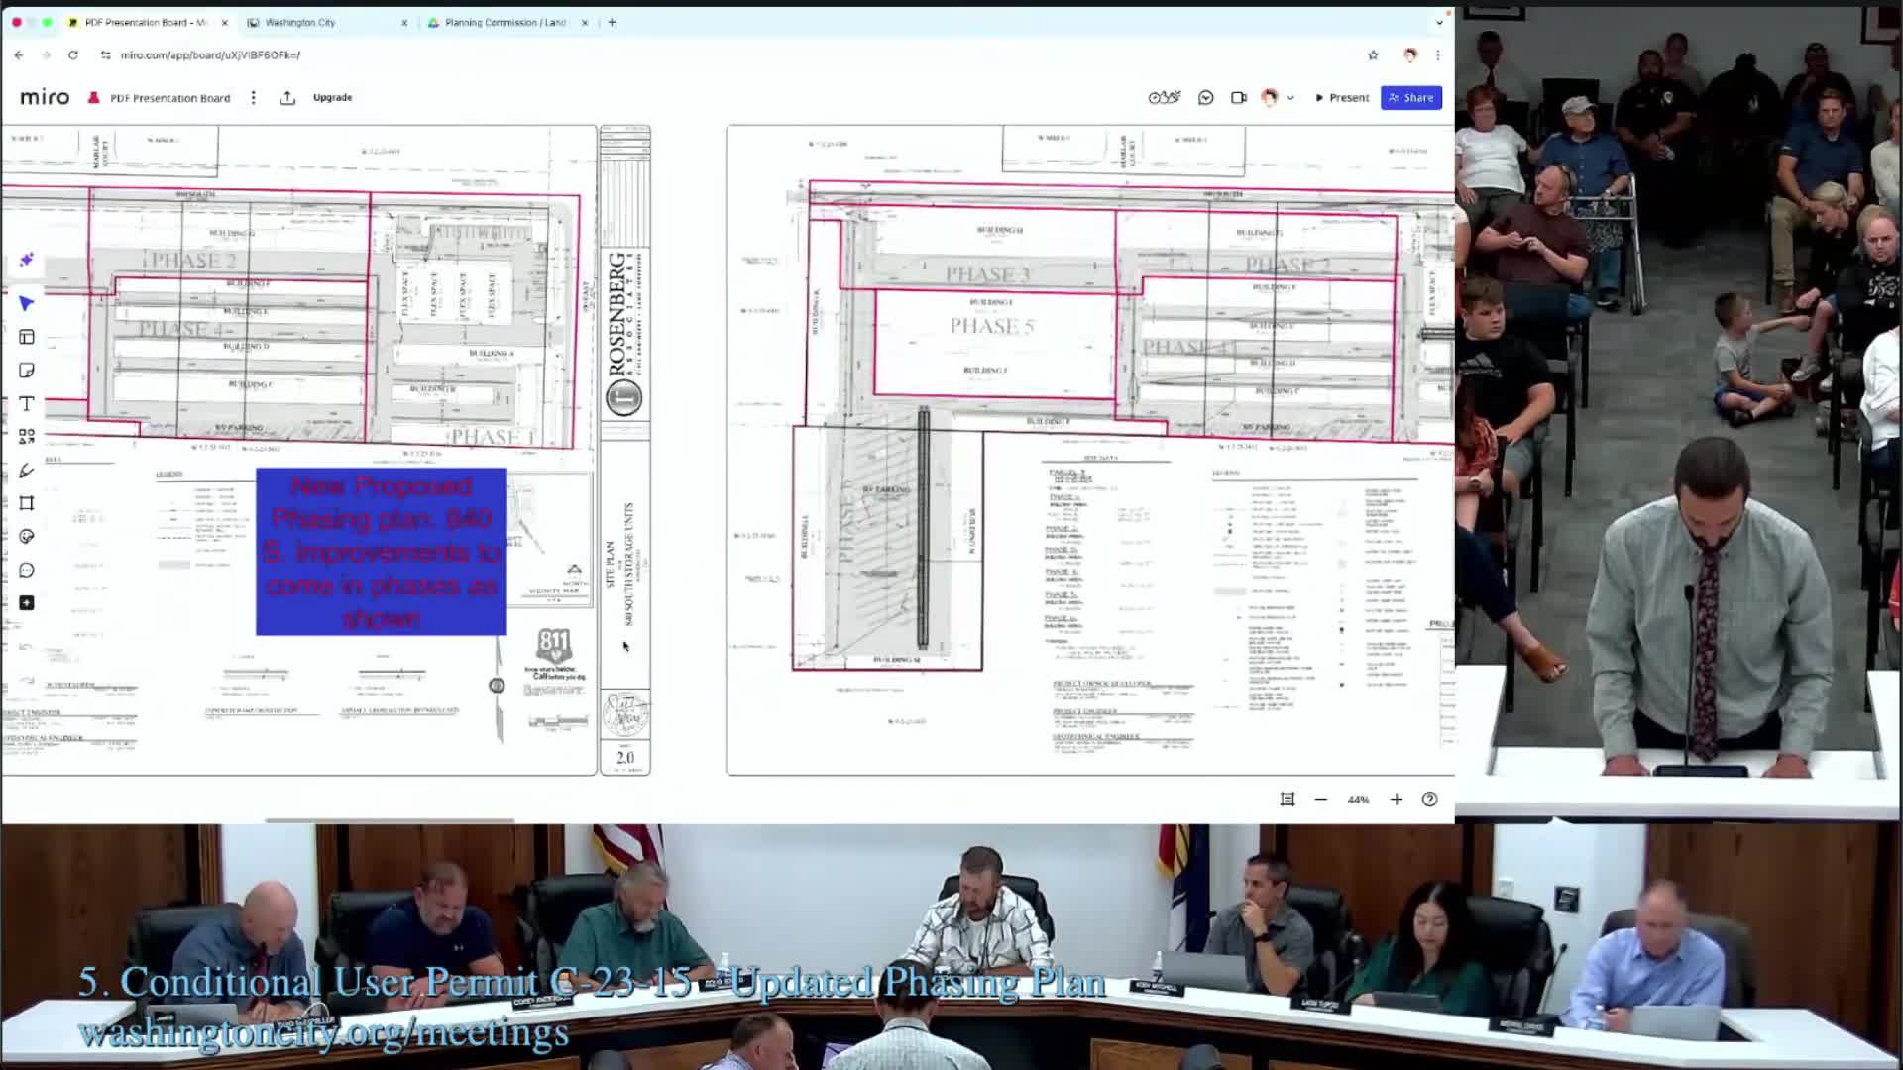
Task: Open the browser profile menu
Action: point(1409,55)
